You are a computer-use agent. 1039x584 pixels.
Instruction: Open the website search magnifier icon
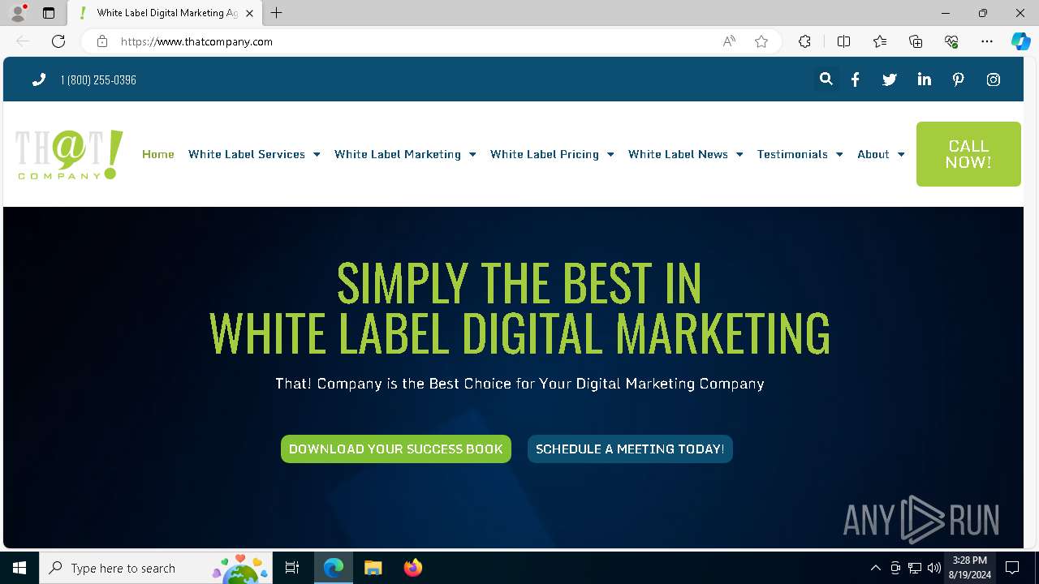pos(826,79)
